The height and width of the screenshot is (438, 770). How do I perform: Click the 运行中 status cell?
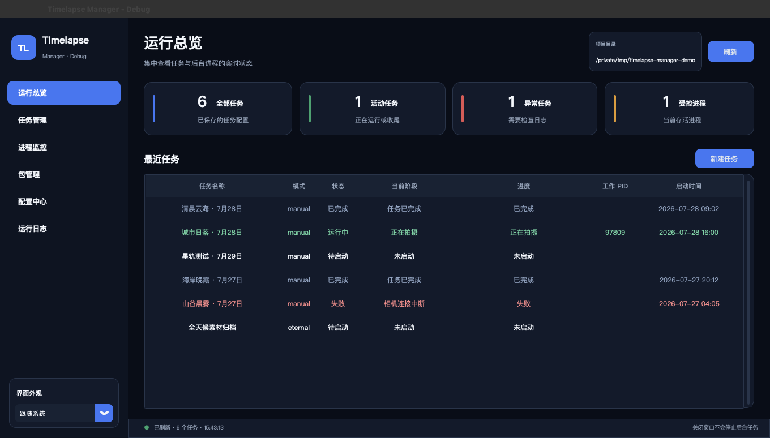[338, 233]
